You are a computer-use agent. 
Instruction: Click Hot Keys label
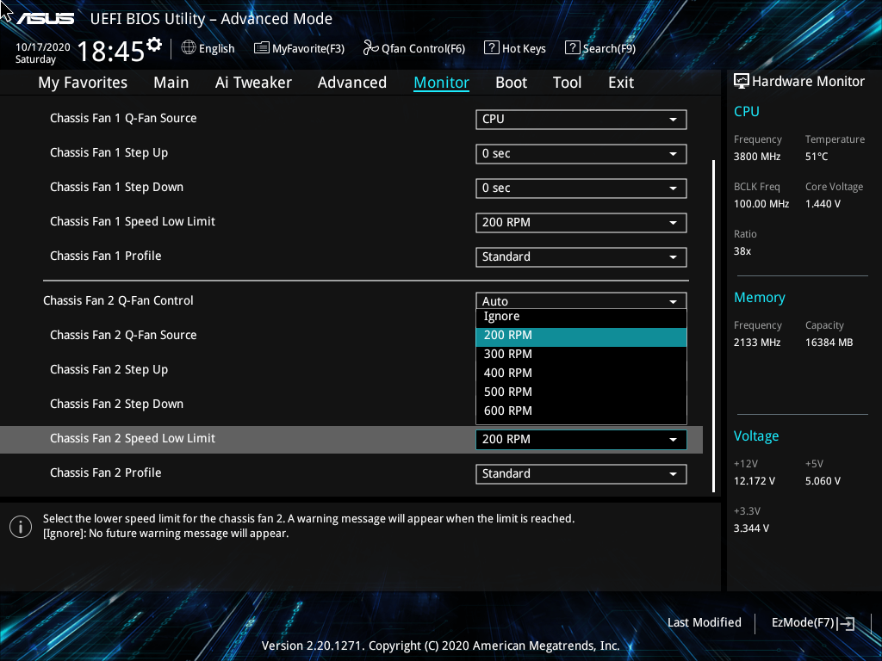tap(524, 49)
